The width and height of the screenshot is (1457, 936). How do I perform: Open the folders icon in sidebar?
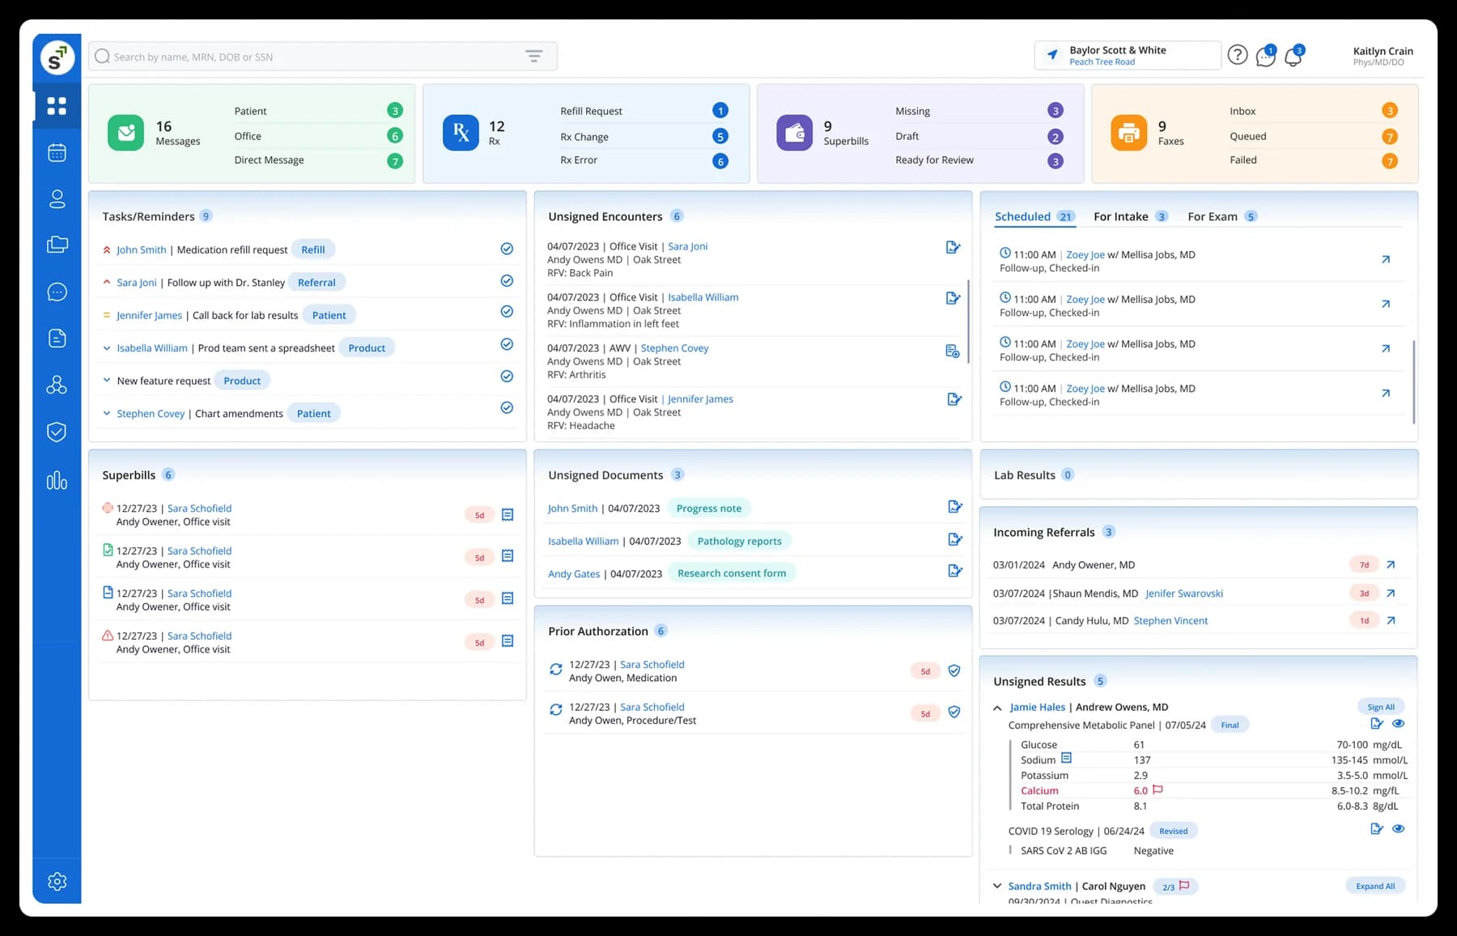click(57, 245)
